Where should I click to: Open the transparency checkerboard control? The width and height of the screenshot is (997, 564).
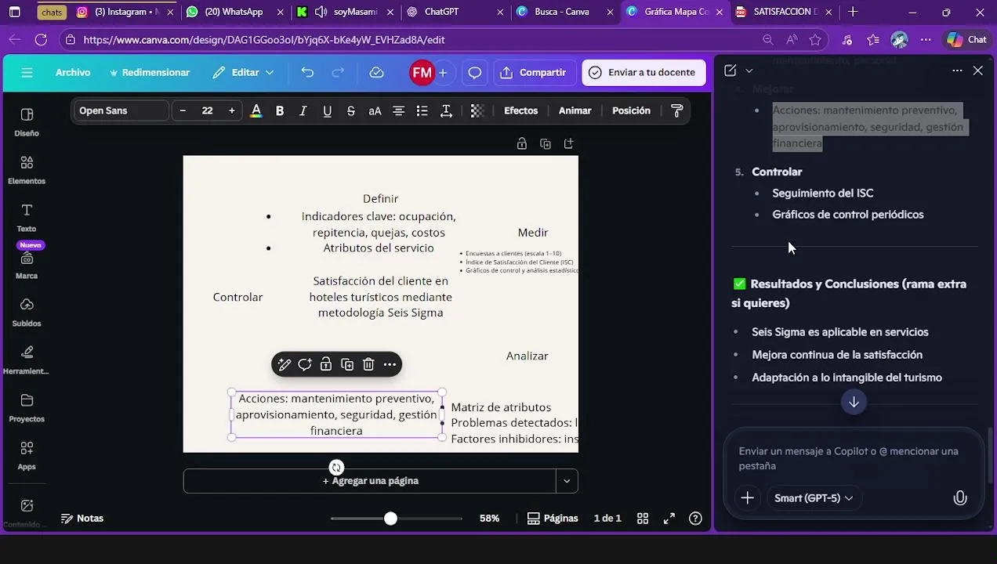[x=477, y=110]
